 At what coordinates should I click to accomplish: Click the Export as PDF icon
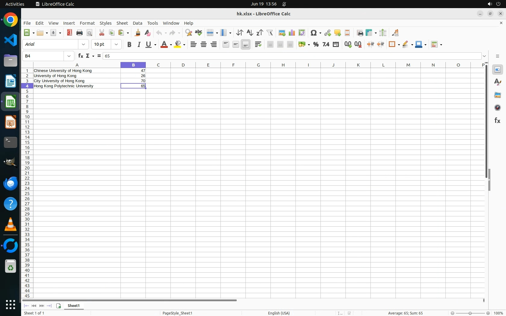[x=70, y=33]
